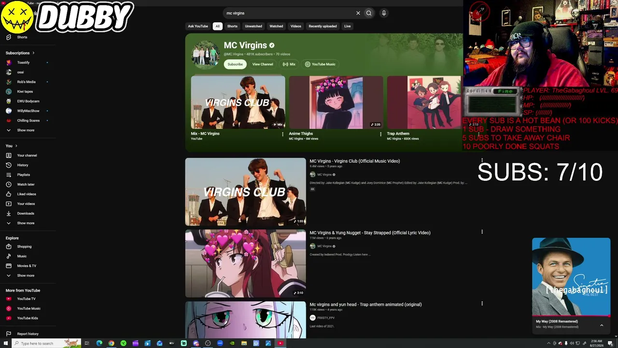
Task: Expand the My Way mini player
Action: point(602,325)
